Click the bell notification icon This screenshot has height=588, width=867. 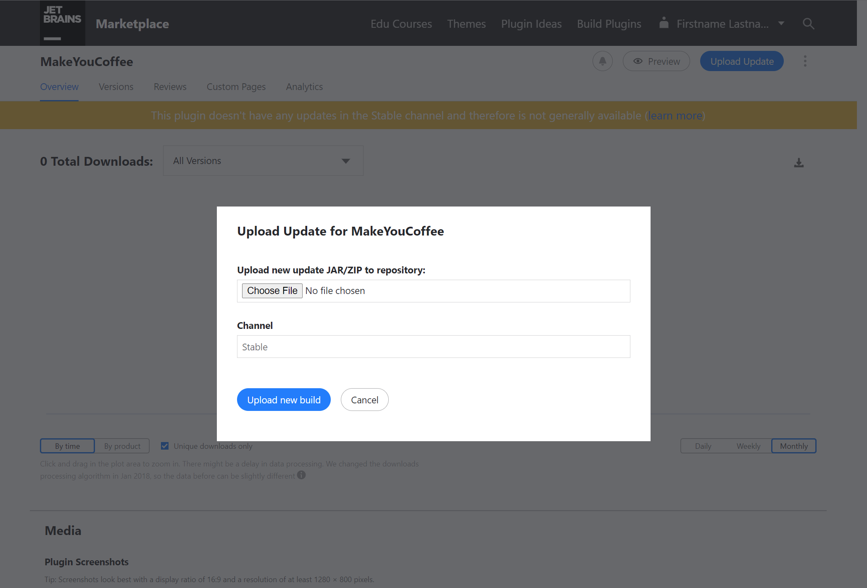(603, 61)
